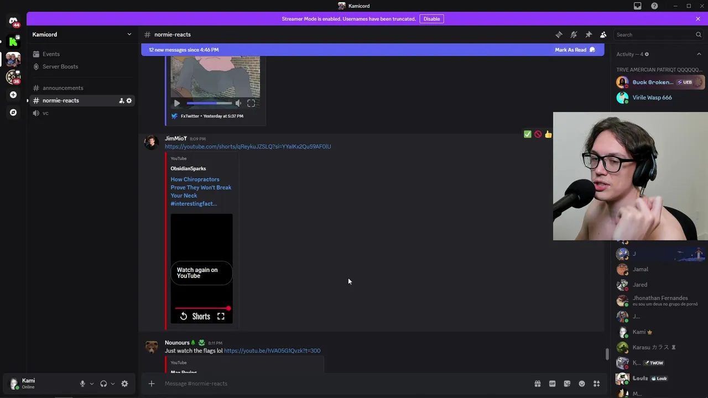Select the normie-reacts channel

(82, 101)
